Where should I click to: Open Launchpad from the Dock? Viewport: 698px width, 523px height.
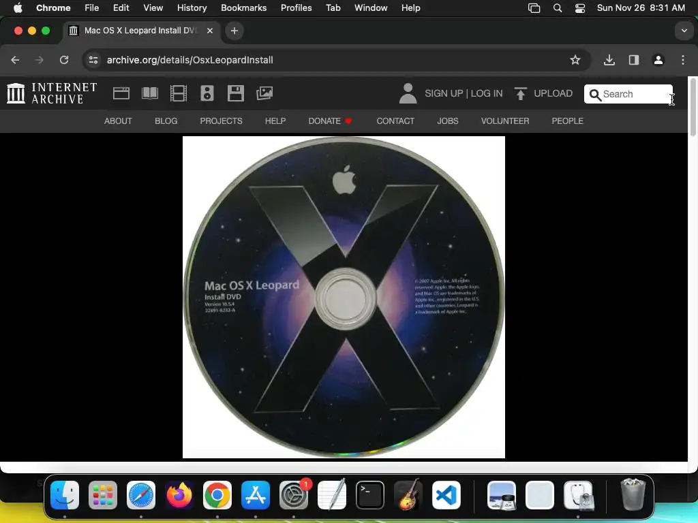pyautogui.click(x=103, y=495)
